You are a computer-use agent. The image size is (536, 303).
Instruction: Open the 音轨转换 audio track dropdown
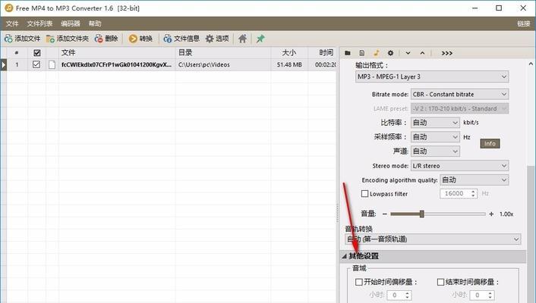[x=433, y=239]
